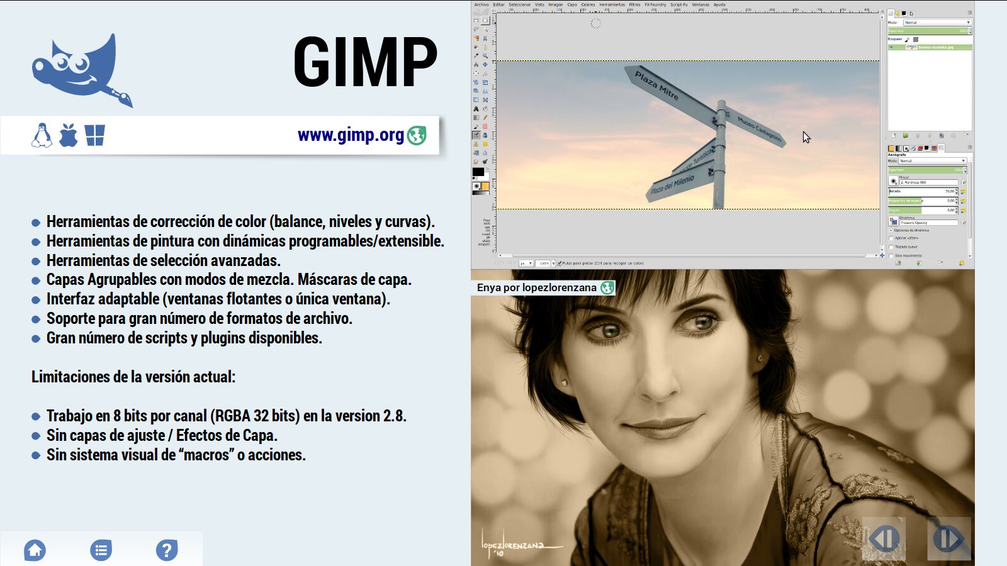Open Aerógrafo Modo Normal dropdown
The height and width of the screenshot is (566, 1007).
[933, 161]
